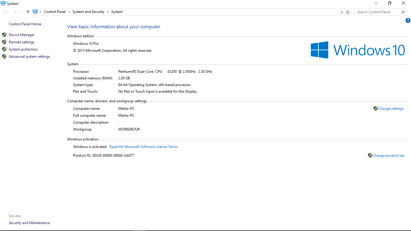Click the No Pen or Touch Input text

click(x=158, y=91)
